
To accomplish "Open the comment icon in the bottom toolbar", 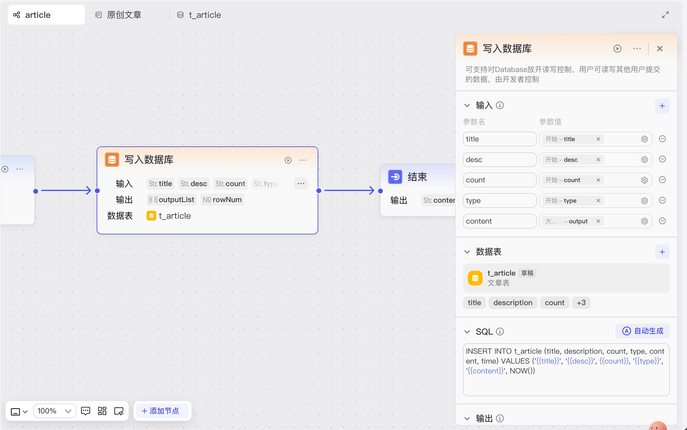I will (x=85, y=411).
